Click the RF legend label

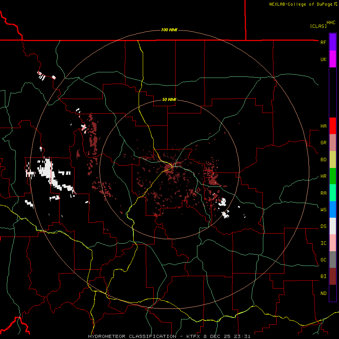323,42
